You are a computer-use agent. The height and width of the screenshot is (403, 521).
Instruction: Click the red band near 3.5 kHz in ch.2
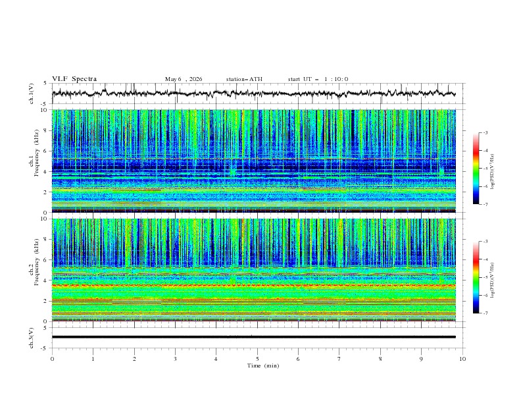(x=254, y=285)
